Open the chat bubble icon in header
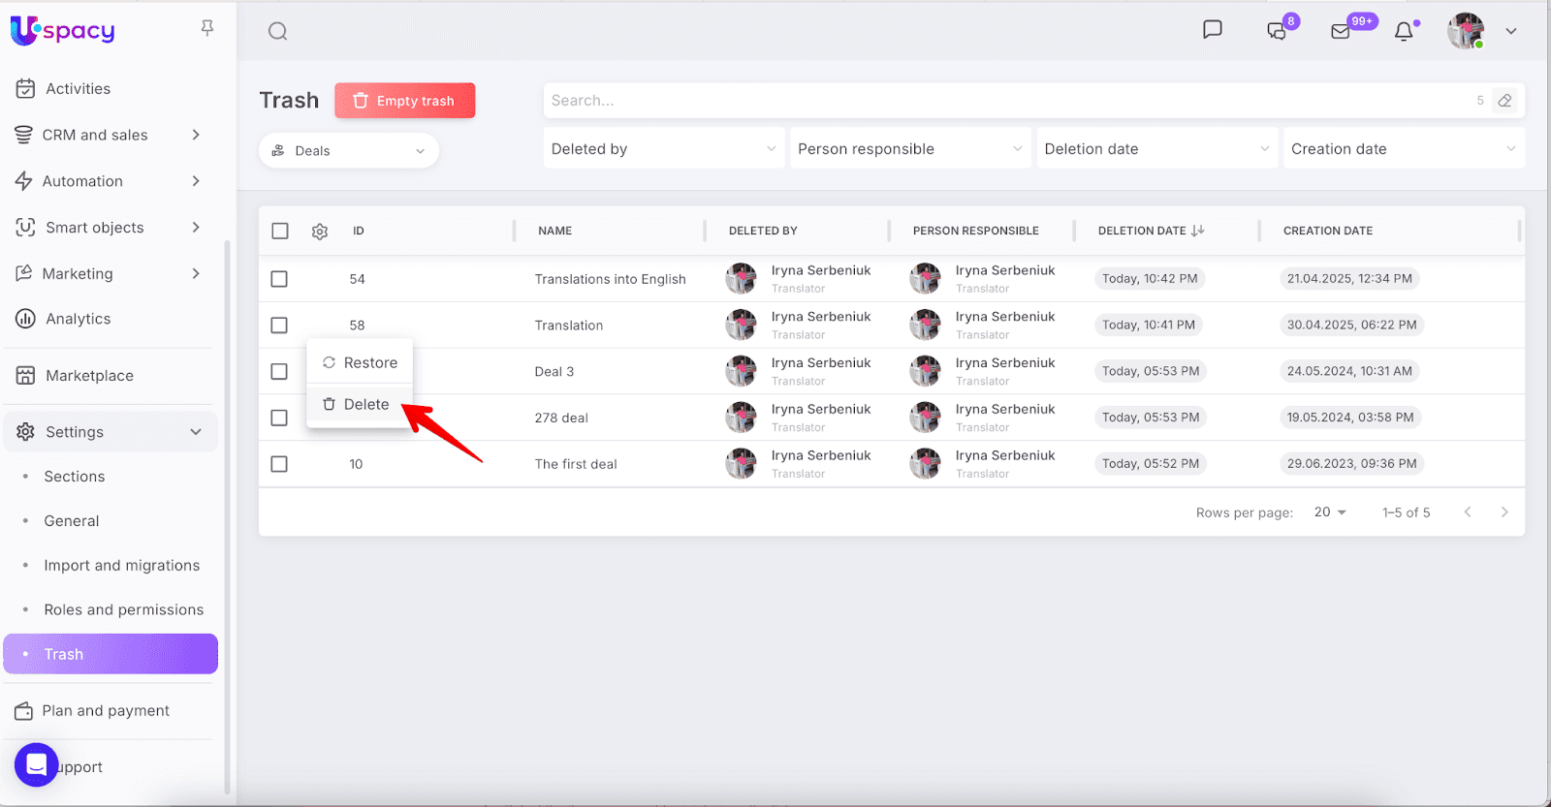The height and width of the screenshot is (807, 1551). click(1212, 30)
